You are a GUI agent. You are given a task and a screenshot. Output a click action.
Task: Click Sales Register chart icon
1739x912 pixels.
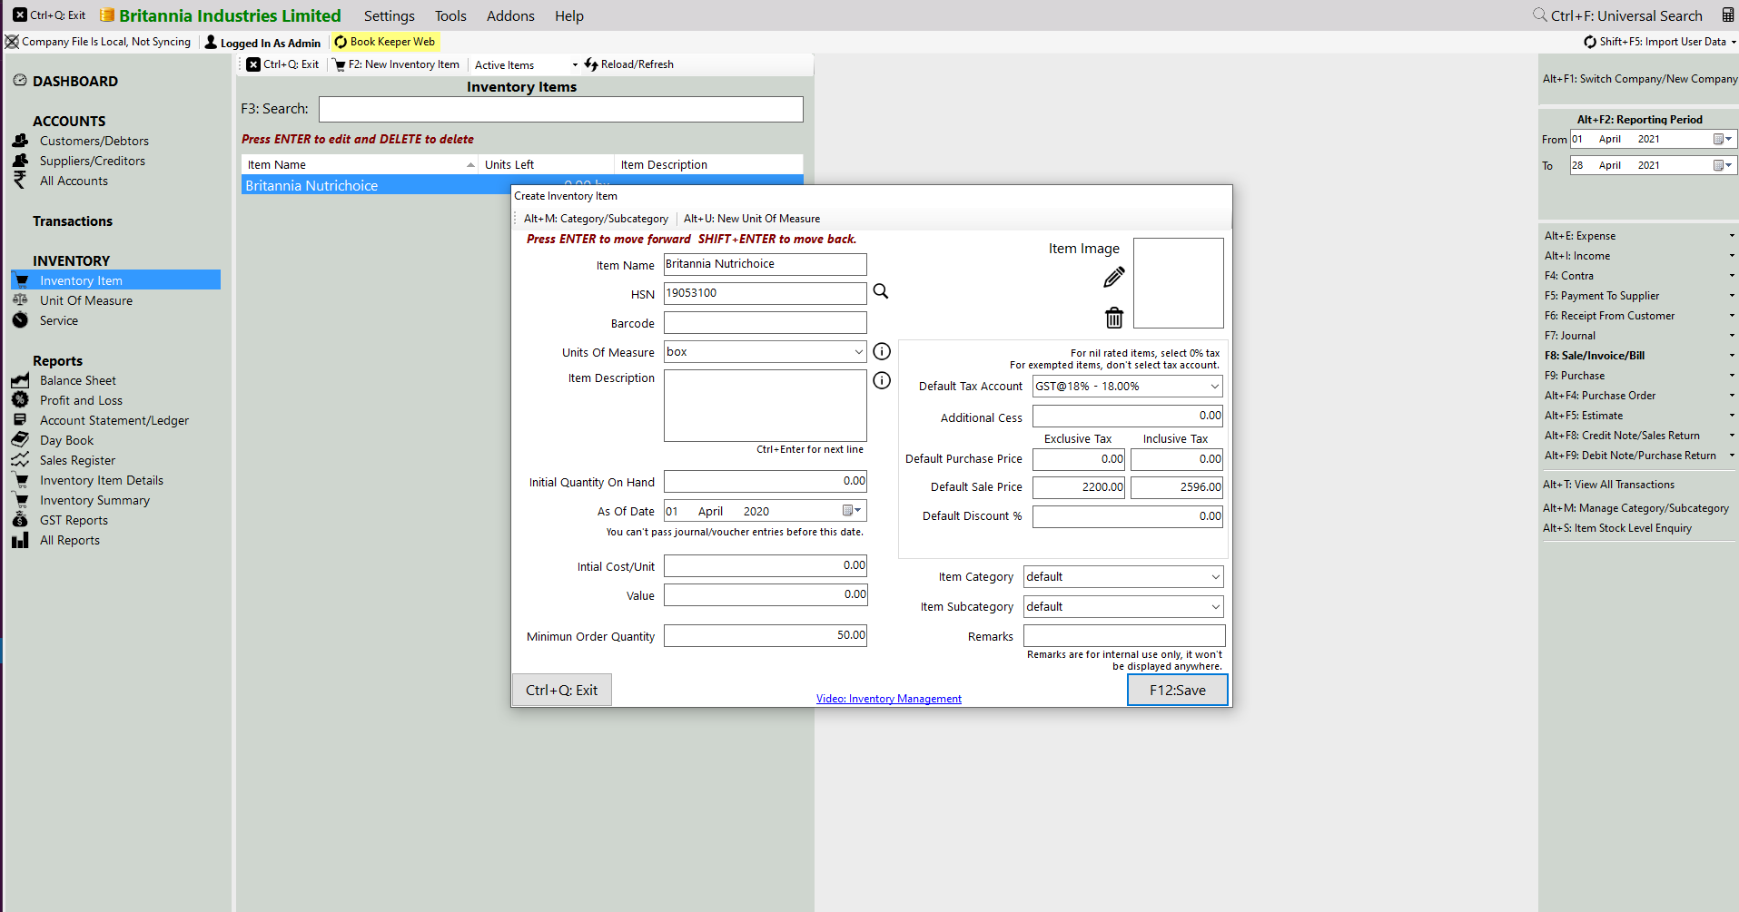pos(20,460)
